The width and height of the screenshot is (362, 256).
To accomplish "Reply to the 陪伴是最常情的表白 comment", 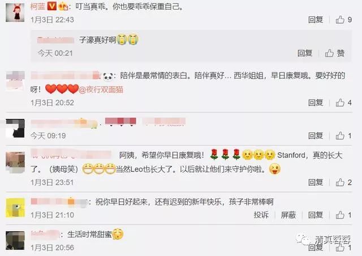I will (x=316, y=103).
